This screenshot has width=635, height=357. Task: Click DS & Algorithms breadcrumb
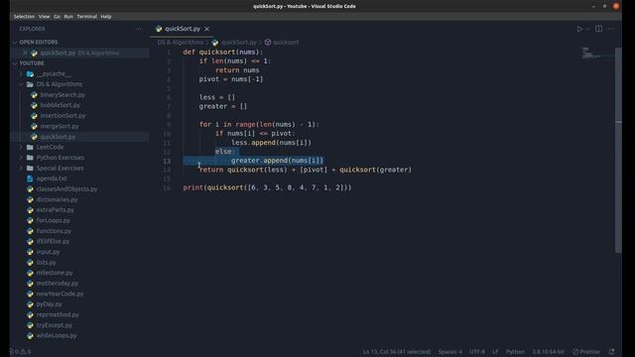[181, 42]
